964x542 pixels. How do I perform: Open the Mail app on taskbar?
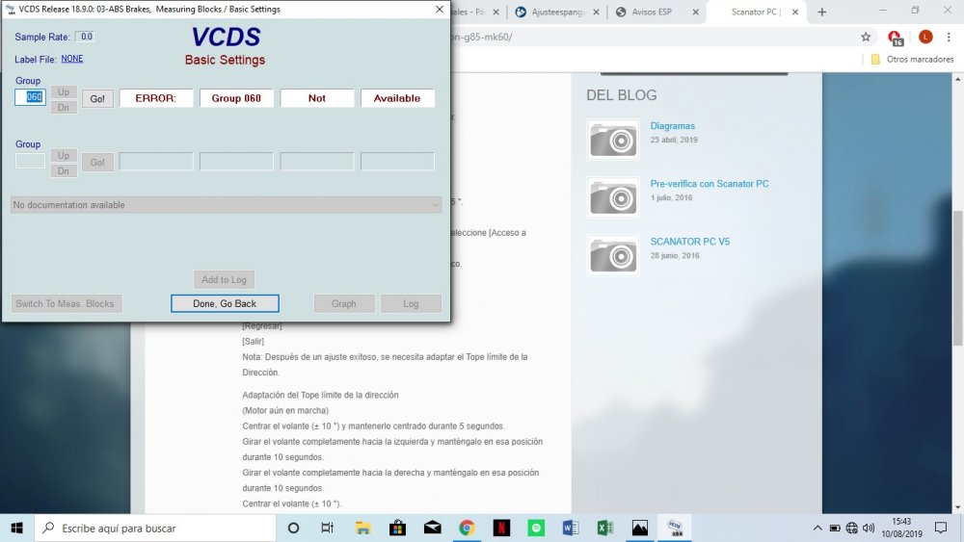point(432,528)
